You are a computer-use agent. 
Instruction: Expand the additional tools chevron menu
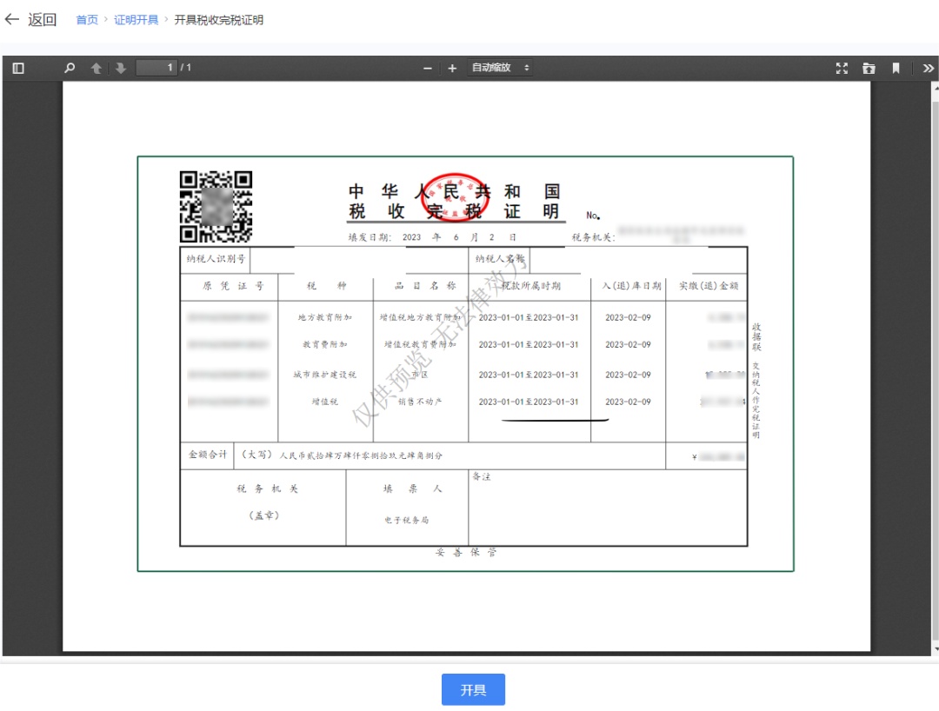point(928,68)
